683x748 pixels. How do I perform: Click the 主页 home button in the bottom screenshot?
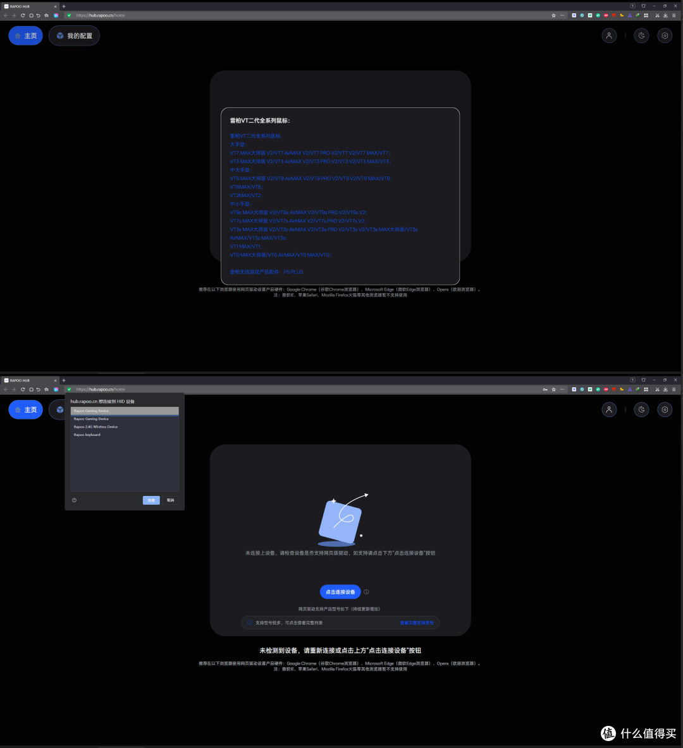[26, 410]
